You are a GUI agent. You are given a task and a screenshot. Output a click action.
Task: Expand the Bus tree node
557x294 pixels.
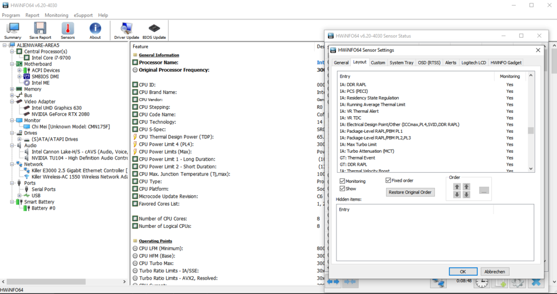pyautogui.click(x=12, y=96)
